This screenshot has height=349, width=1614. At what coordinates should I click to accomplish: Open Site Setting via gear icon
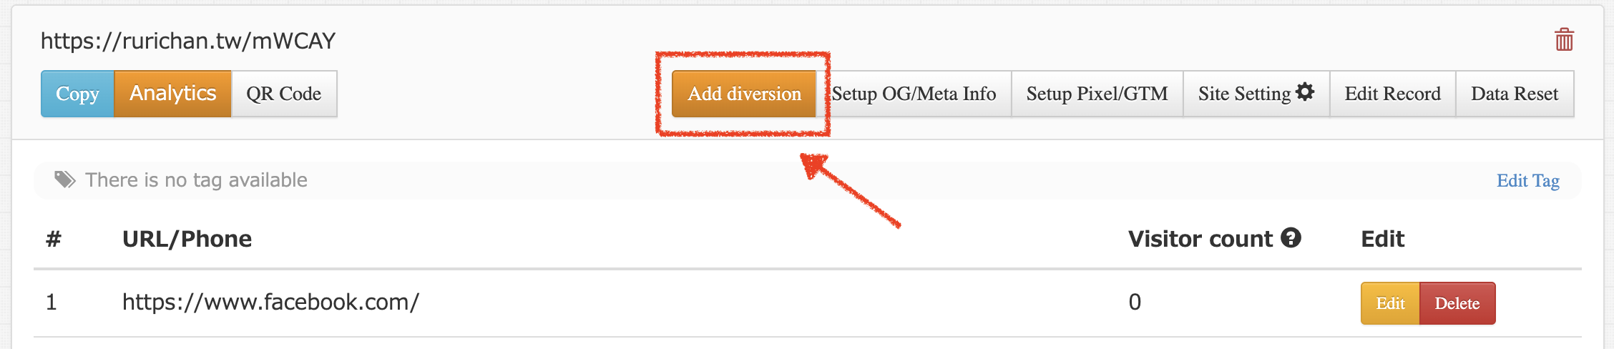pyautogui.click(x=1305, y=92)
